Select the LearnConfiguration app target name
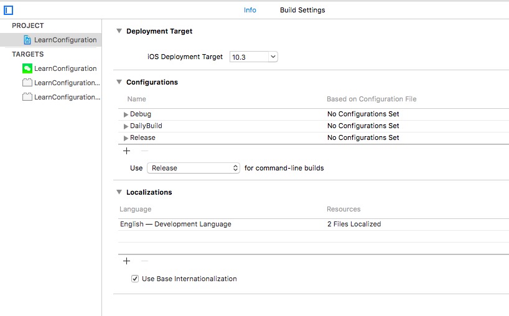509x316 pixels. (65, 68)
